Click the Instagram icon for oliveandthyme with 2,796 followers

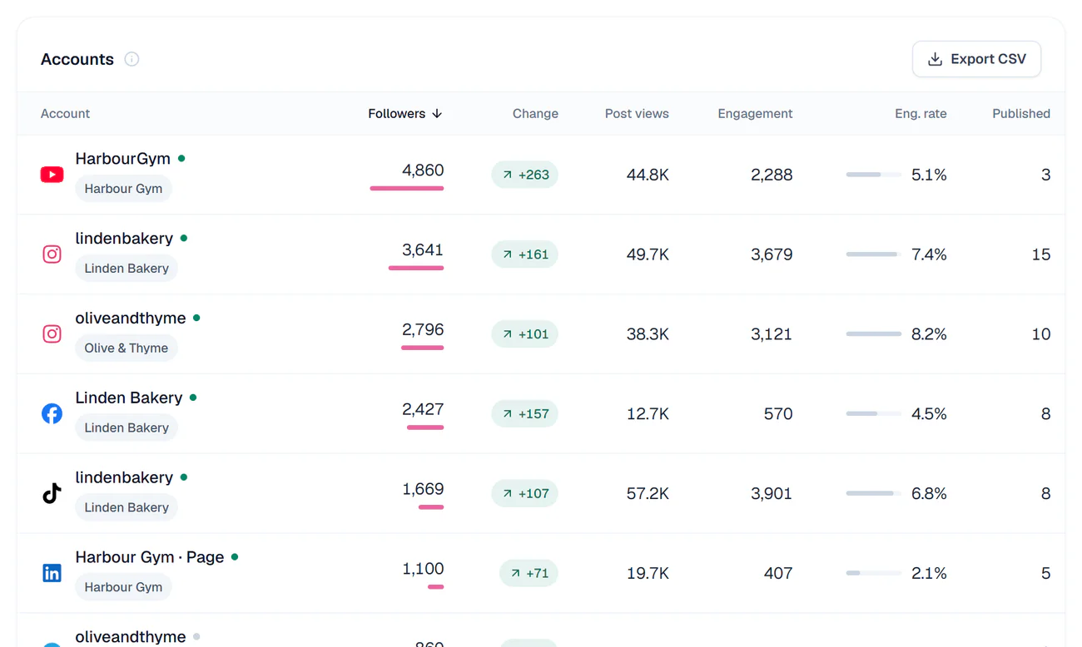point(52,334)
